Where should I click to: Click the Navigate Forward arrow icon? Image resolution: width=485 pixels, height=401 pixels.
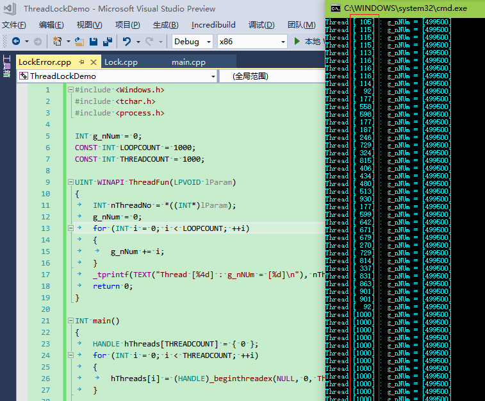tap(37, 41)
